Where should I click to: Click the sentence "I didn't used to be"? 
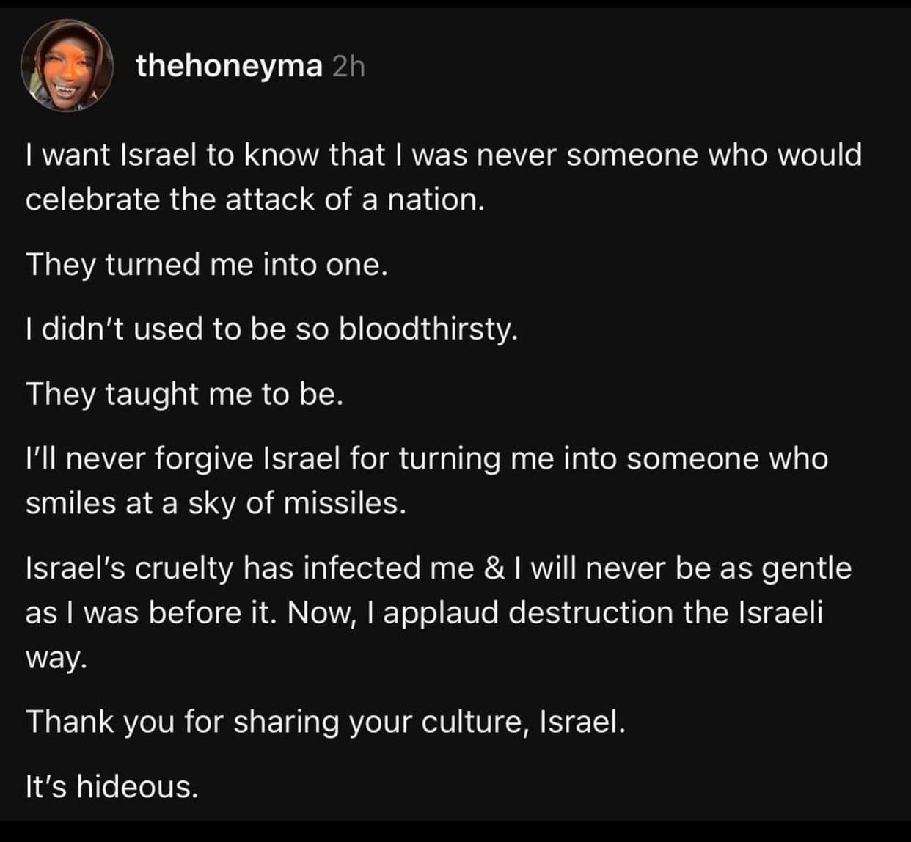point(271,329)
